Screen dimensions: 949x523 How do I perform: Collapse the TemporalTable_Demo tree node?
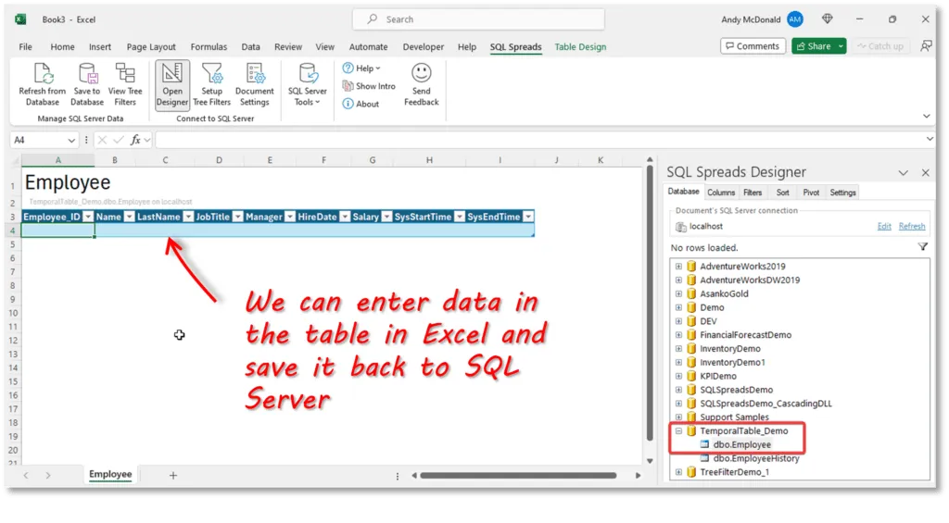[x=678, y=431]
